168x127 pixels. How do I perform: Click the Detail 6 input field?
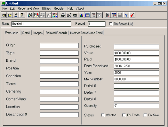click(136, 86)
